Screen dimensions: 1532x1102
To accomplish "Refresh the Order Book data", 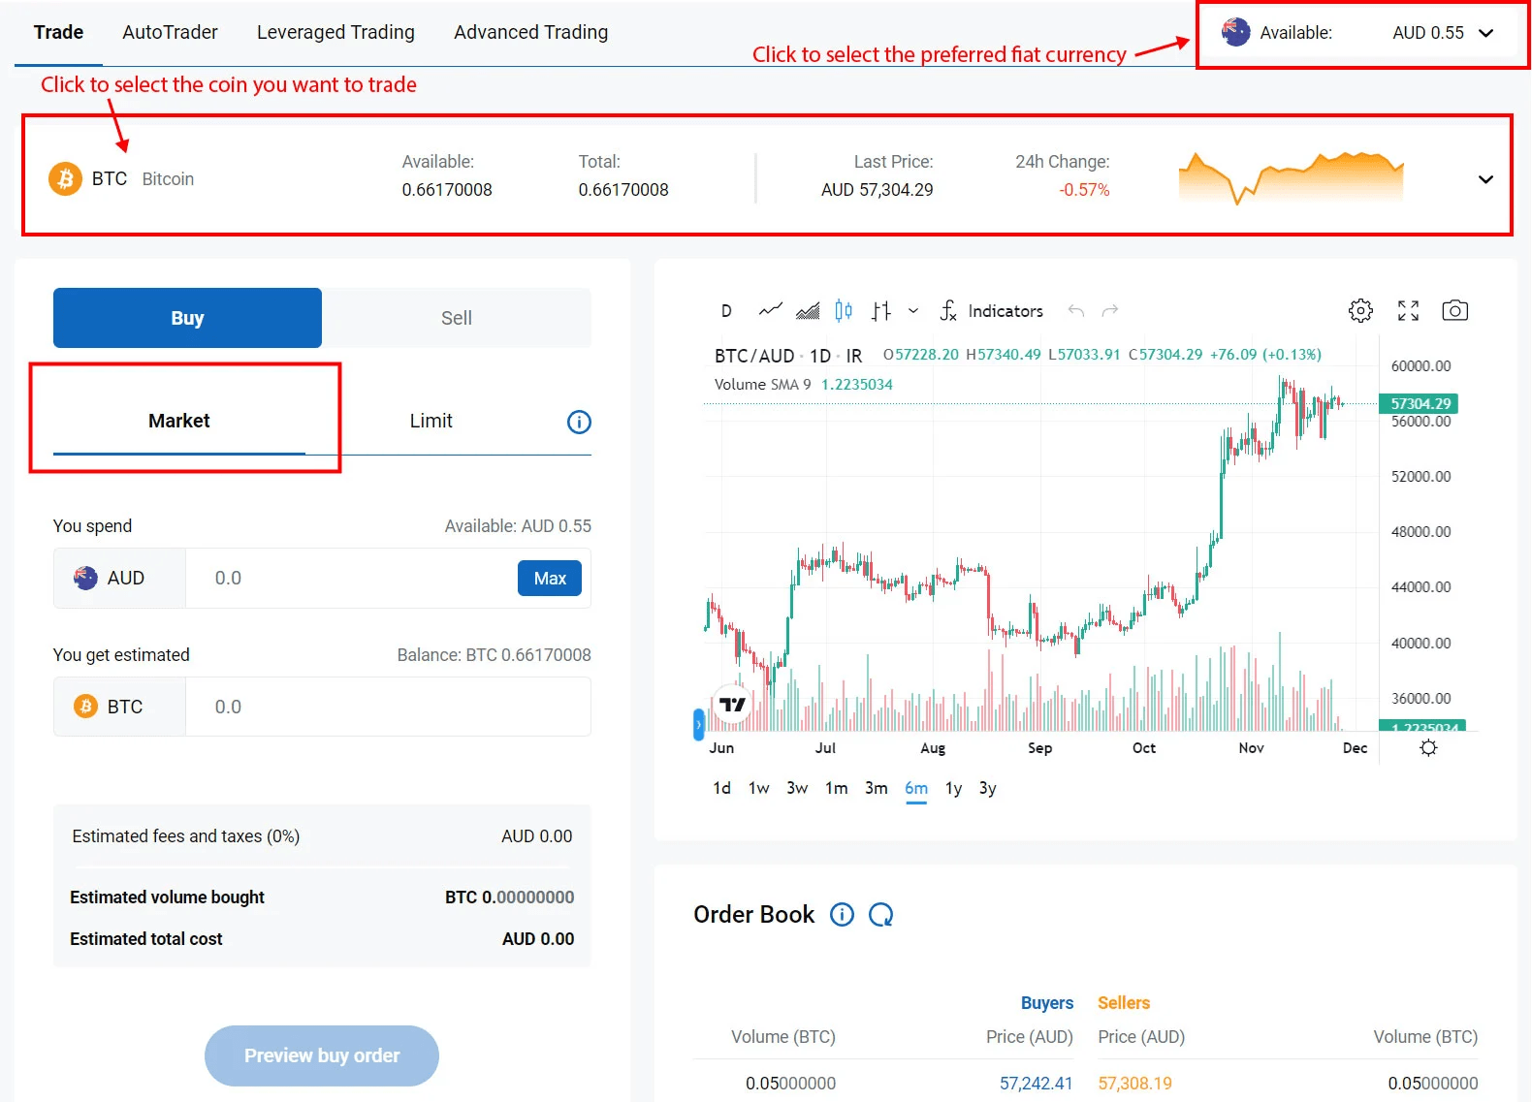I will coord(882,914).
